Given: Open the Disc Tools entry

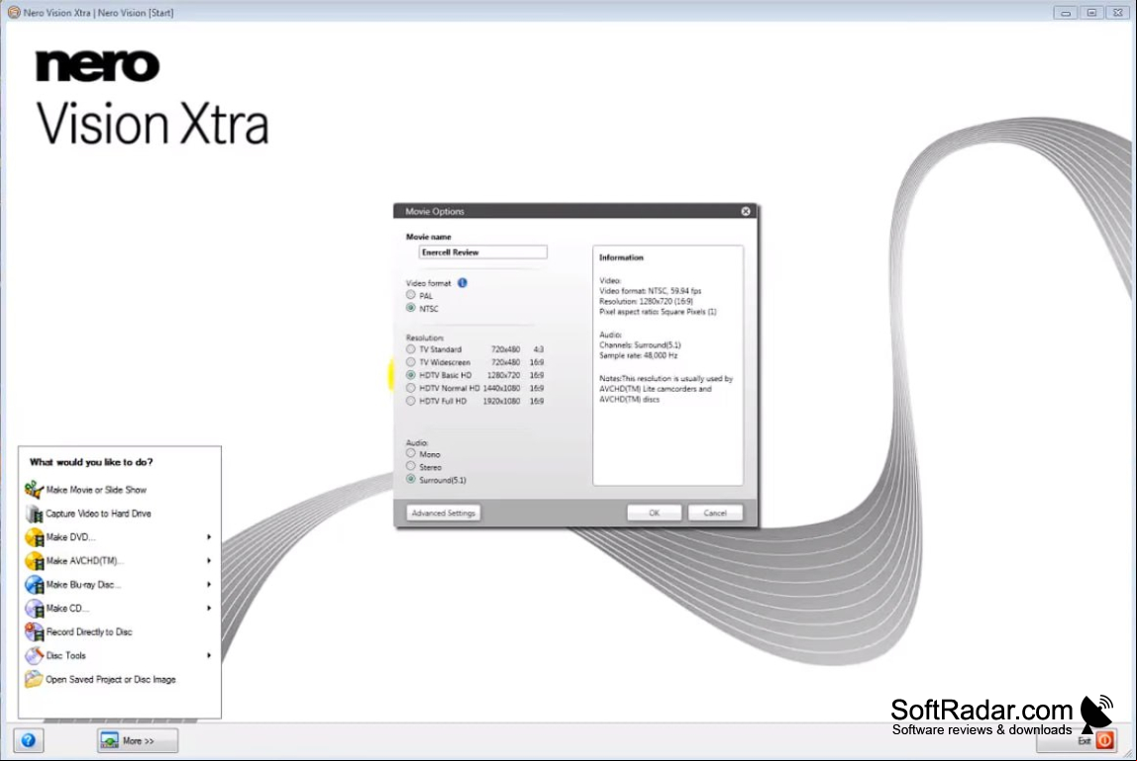Looking at the screenshot, I should (x=66, y=656).
